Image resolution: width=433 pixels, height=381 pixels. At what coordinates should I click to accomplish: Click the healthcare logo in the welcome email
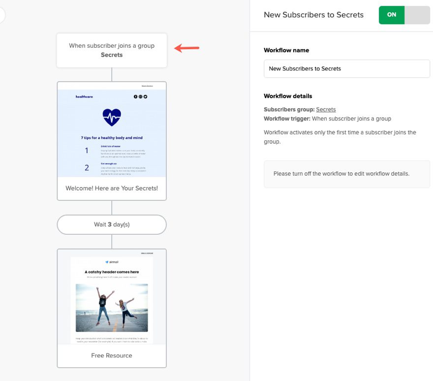[x=84, y=97]
